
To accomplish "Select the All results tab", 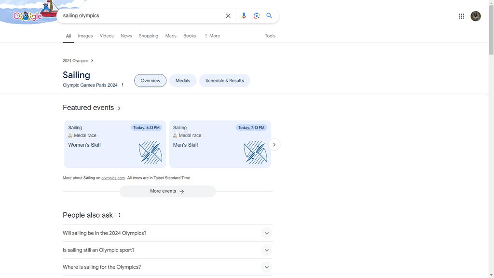I will (x=69, y=36).
